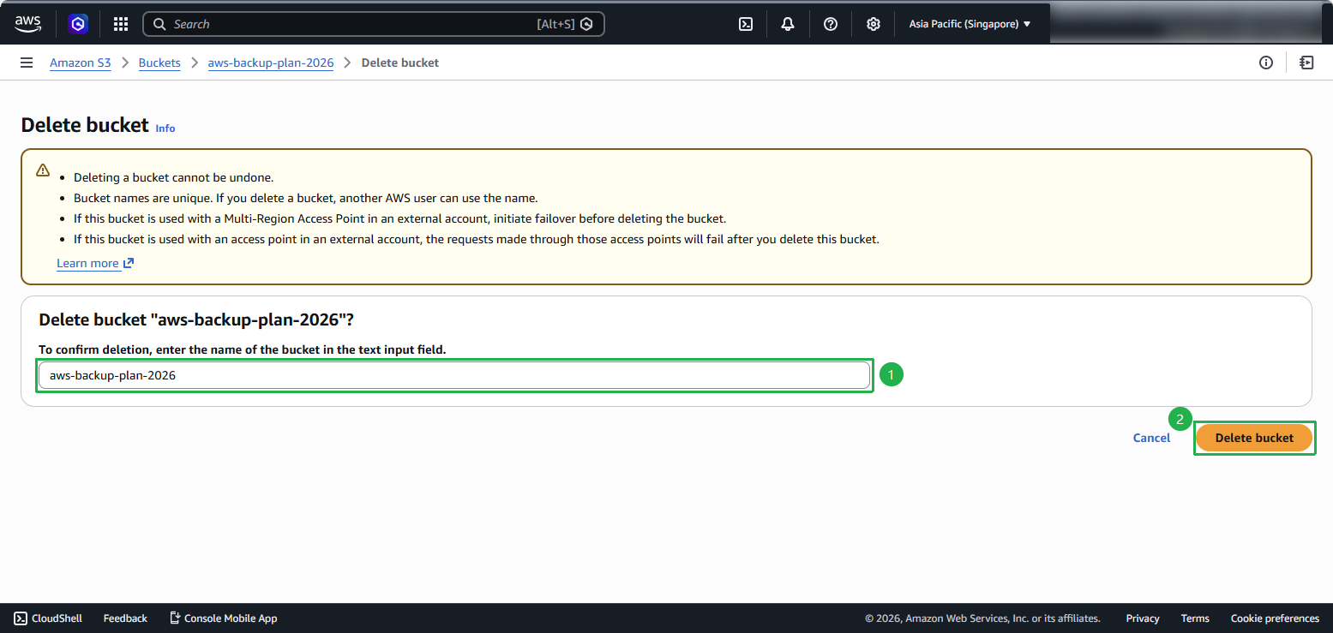The height and width of the screenshot is (633, 1333).
Task: Click the 'Bucket names are unique' warning line
Action: pos(305,199)
